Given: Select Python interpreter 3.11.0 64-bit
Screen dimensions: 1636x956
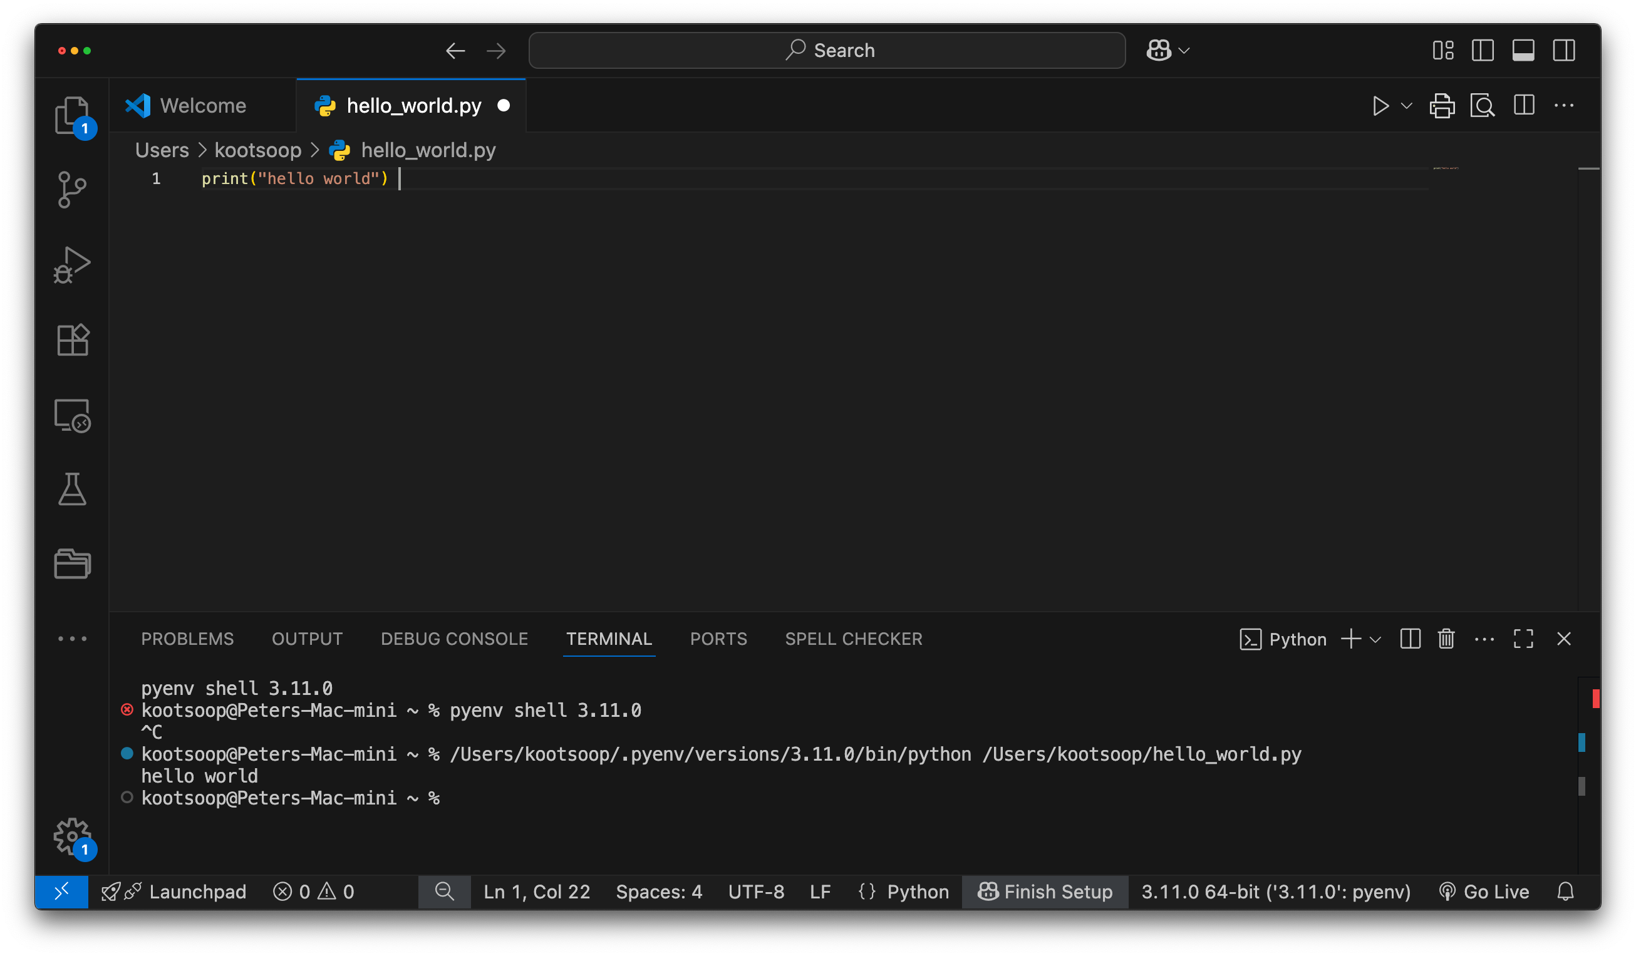Looking at the screenshot, I should click(x=1276, y=892).
